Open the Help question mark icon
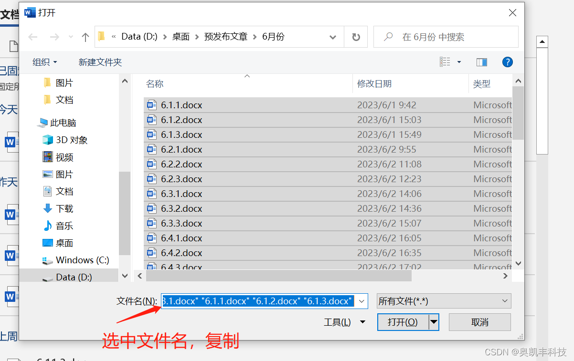The height and width of the screenshot is (361, 574). click(x=508, y=62)
